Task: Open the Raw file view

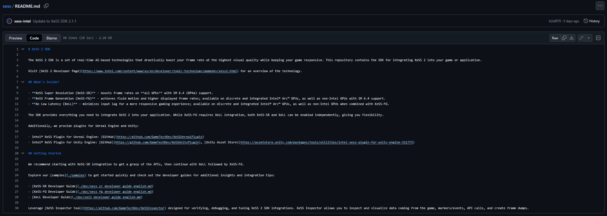Action: (555, 38)
